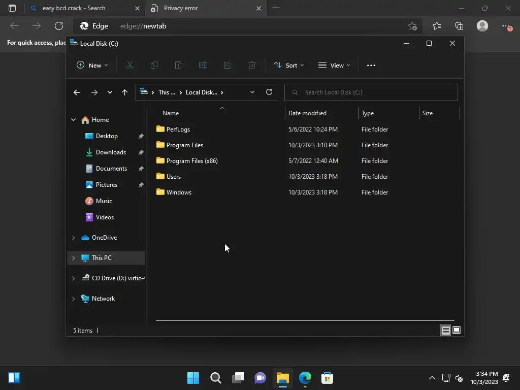
Task: Close the Privacy error tab
Action: click(258, 8)
